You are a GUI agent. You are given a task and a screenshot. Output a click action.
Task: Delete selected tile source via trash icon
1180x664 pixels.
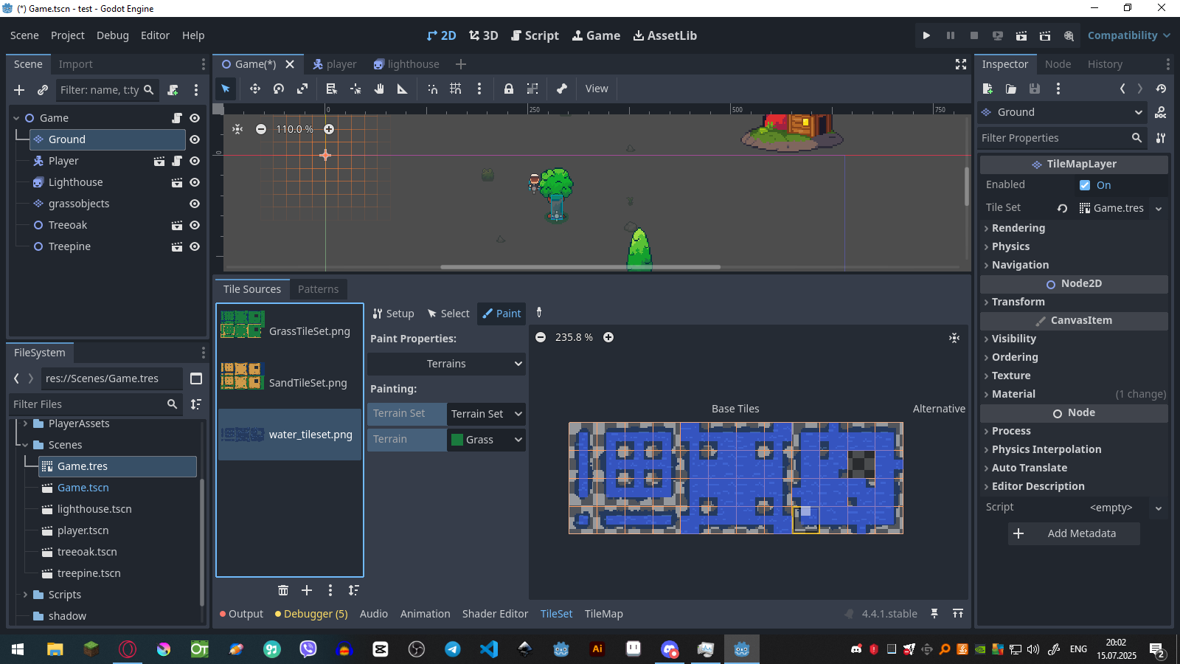point(283,590)
